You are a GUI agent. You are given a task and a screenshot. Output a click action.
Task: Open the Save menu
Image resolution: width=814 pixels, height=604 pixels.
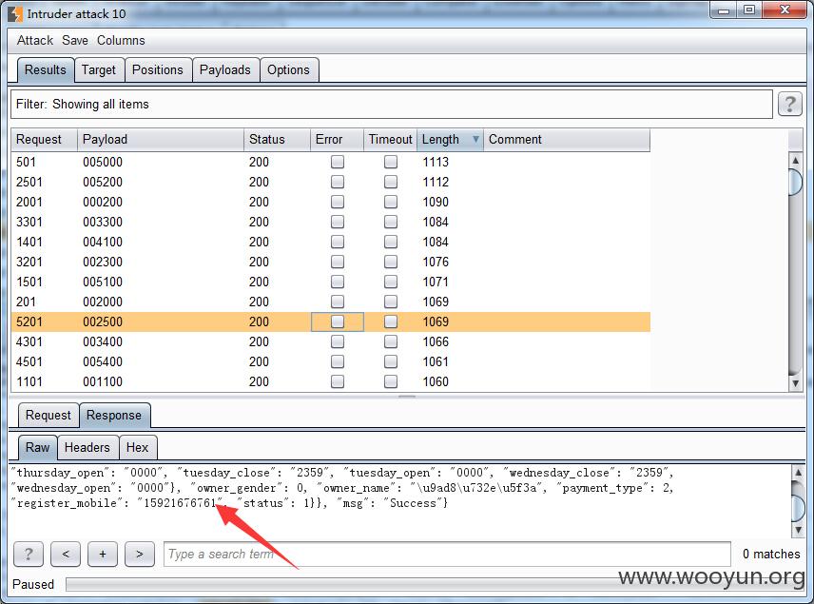pos(75,40)
